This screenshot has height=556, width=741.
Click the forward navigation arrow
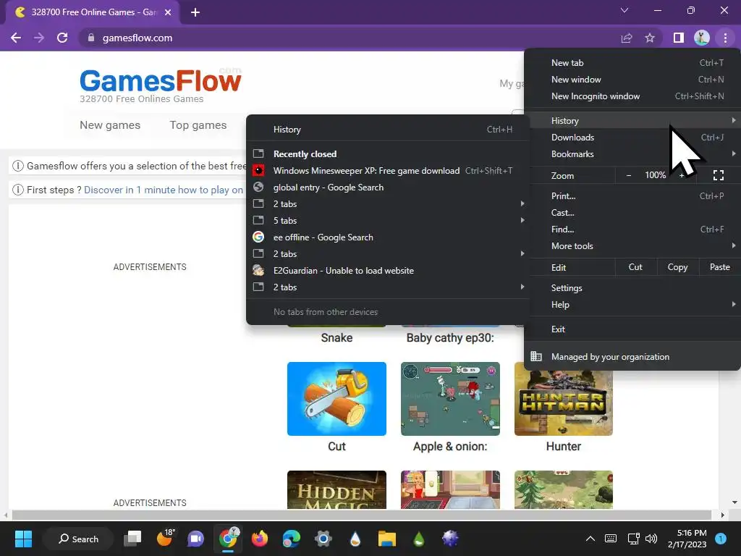pos(39,38)
